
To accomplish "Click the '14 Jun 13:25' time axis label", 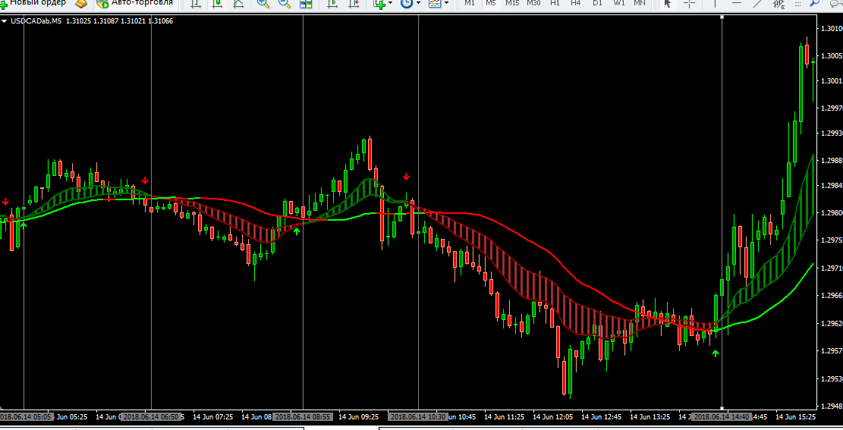I will click(650, 416).
